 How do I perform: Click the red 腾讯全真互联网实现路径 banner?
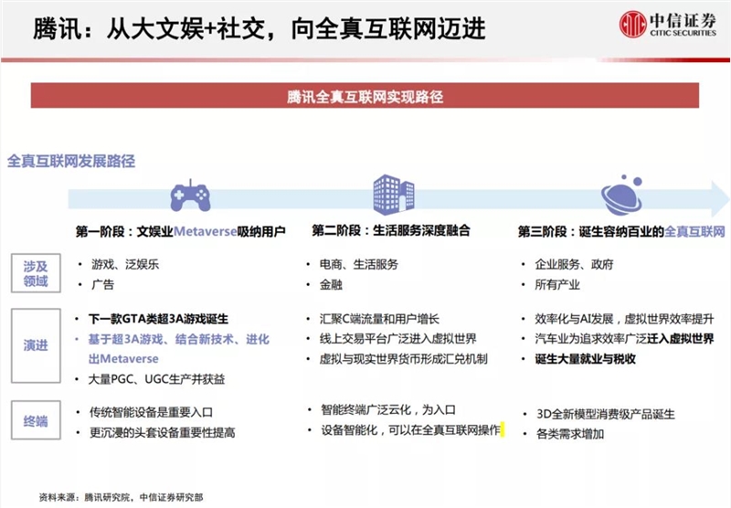[365, 96]
